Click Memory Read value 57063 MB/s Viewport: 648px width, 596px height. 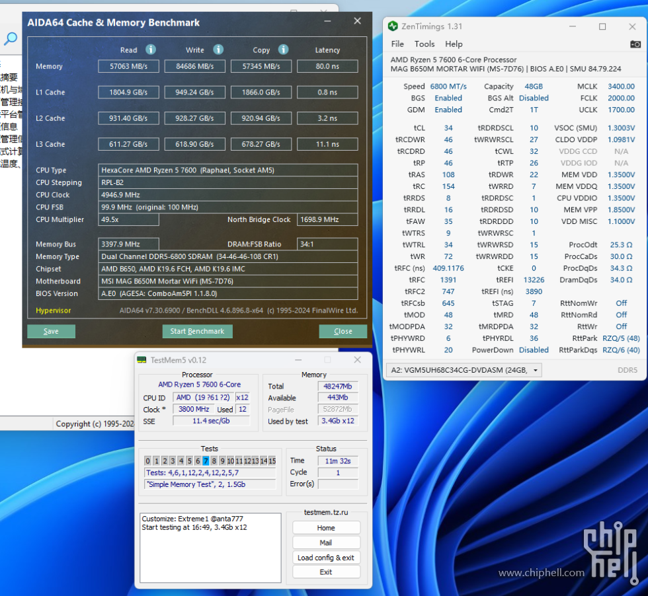point(128,66)
